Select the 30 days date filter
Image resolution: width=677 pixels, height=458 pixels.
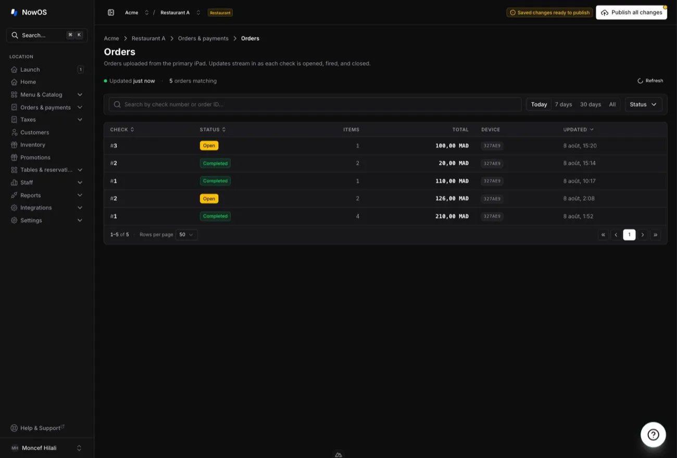click(591, 104)
